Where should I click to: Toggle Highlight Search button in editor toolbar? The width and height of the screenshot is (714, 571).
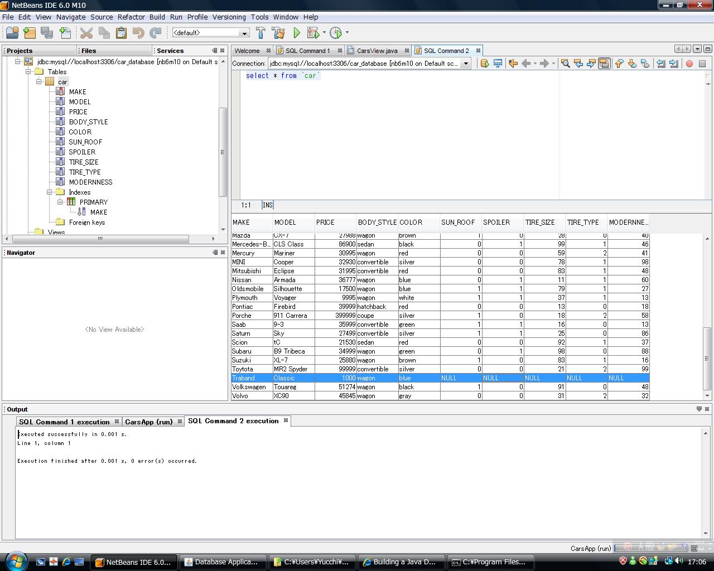click(604, 64)
